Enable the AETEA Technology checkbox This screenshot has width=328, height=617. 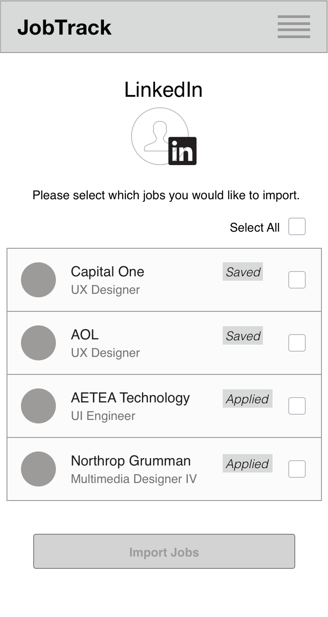(x=297, y=406)
